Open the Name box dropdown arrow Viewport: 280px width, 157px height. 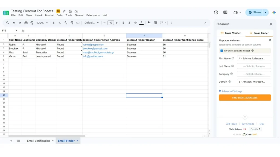click(16, 31)
